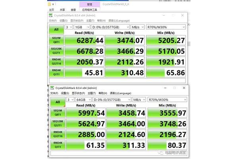Click the 61.35 read result cell
This screenshot has width=238, height=159.
tap(86, 145)
